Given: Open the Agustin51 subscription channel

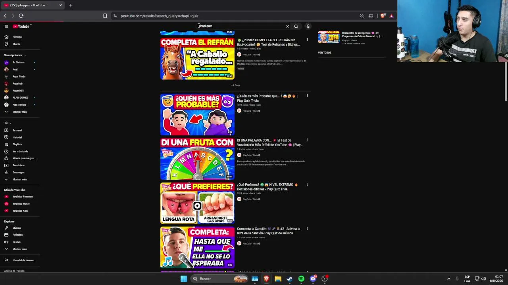Looking at the screenshot, I should [x=18, y=91].
